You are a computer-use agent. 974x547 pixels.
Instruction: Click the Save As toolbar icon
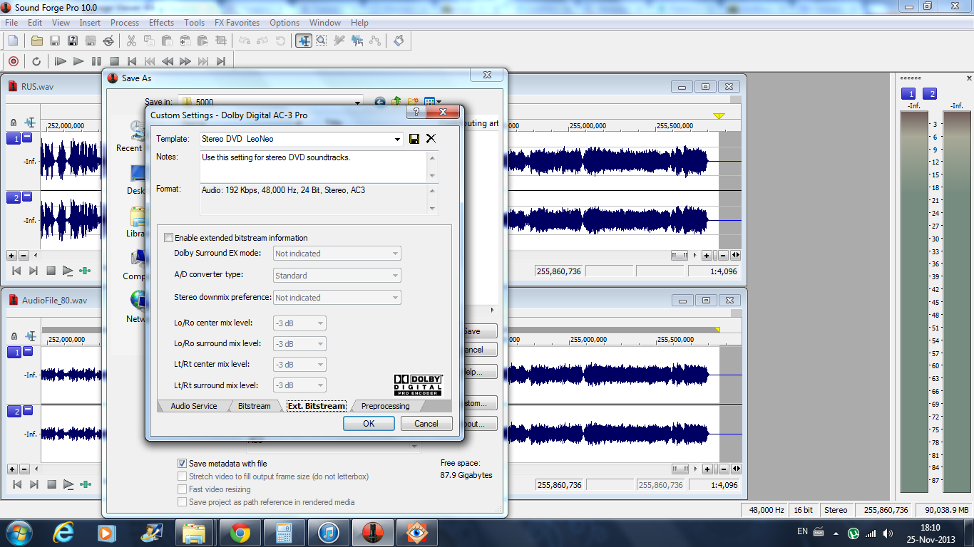click(73, 41)
